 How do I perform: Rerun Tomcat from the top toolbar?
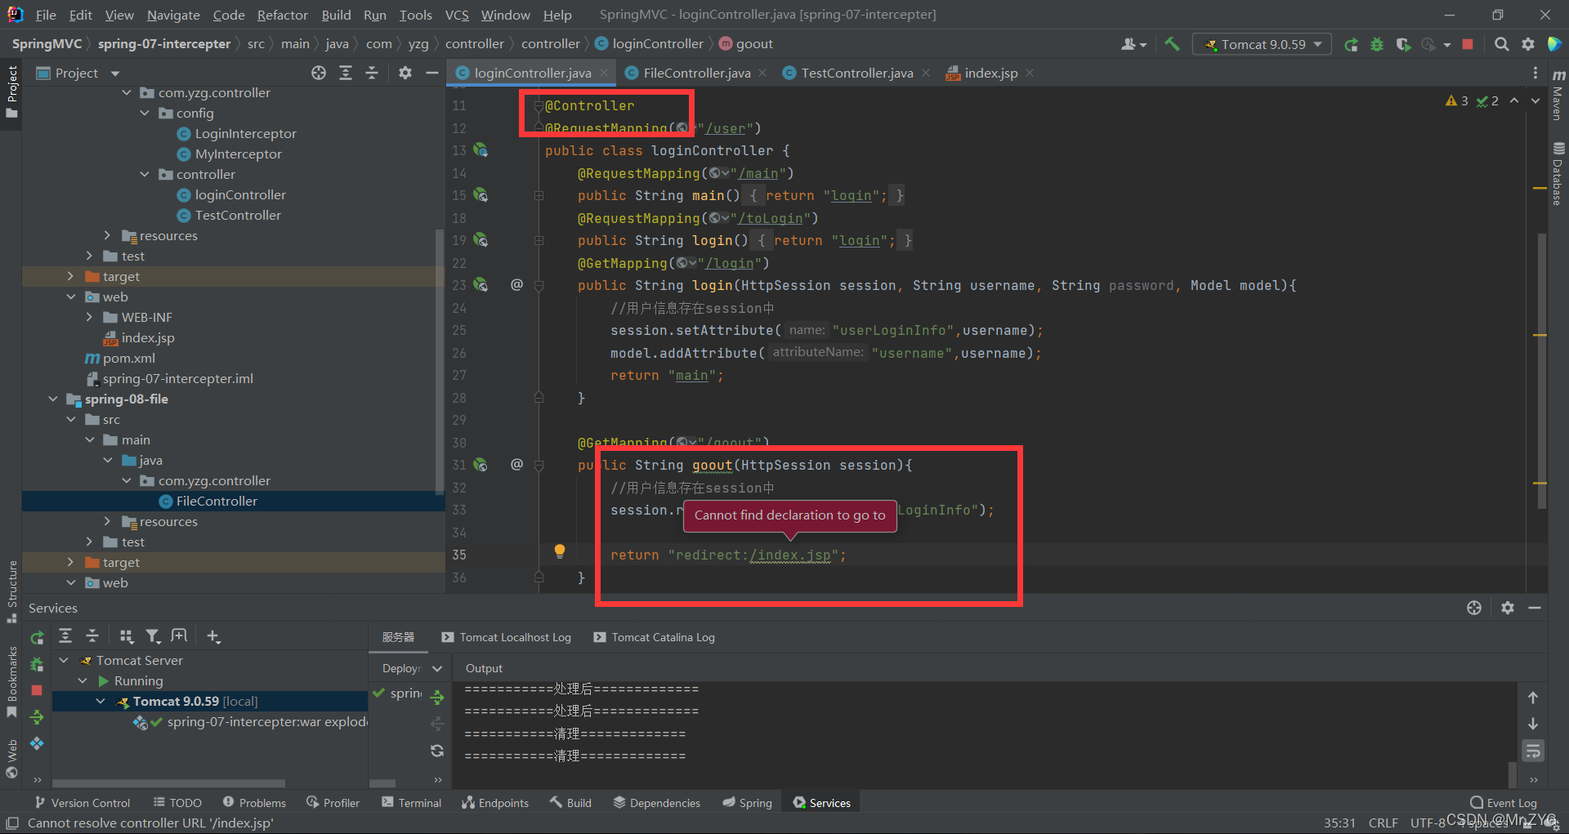(1351, 44)
